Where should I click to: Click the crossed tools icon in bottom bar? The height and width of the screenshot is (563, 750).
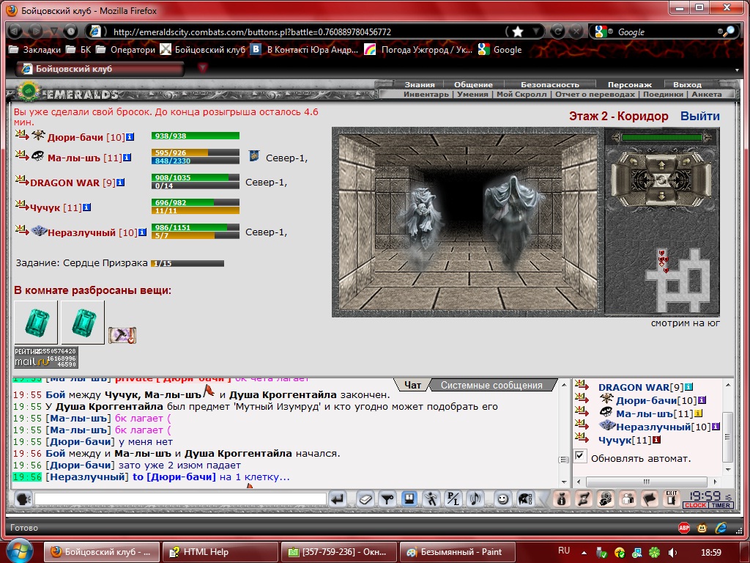(x=584, y=499)
